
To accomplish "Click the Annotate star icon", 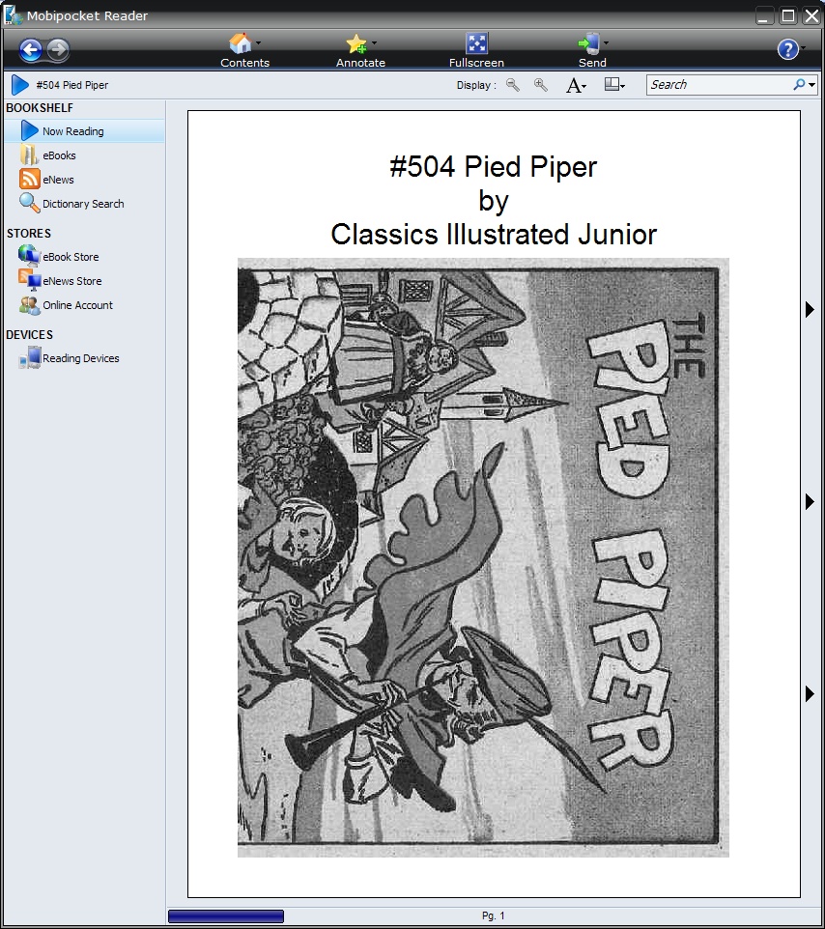I will click(x=356, y=43).
